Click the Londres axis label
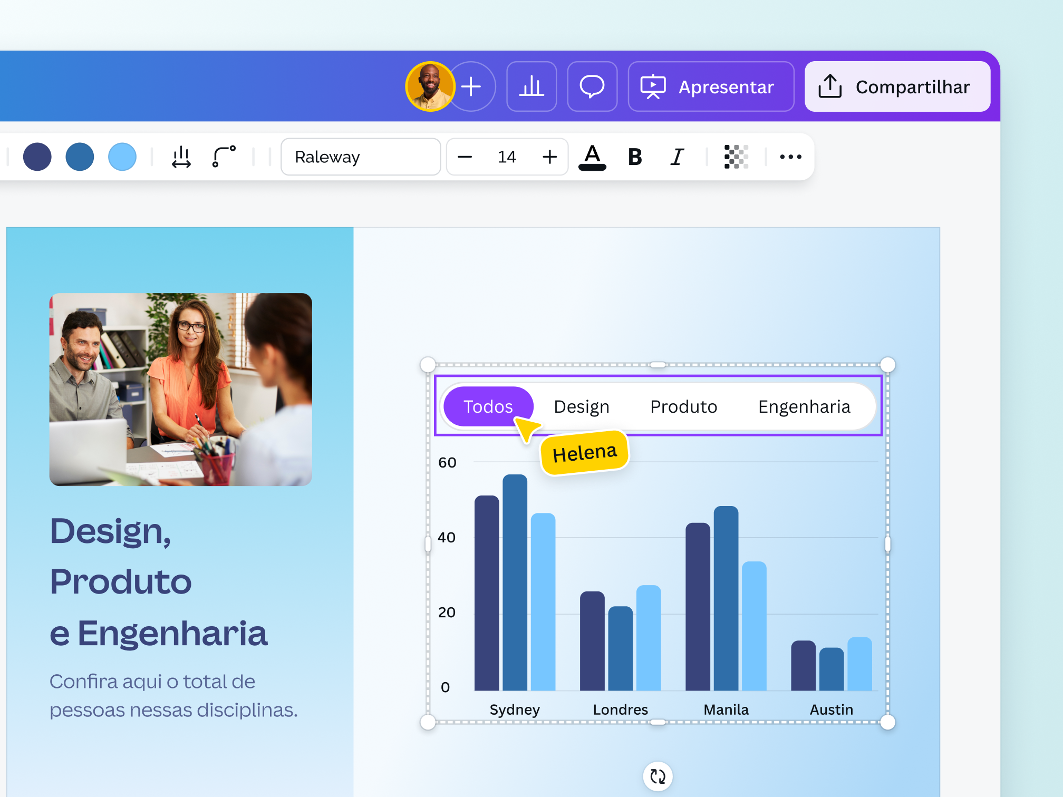The width and height of the screenshot is (1063, 797). (621, 709)
